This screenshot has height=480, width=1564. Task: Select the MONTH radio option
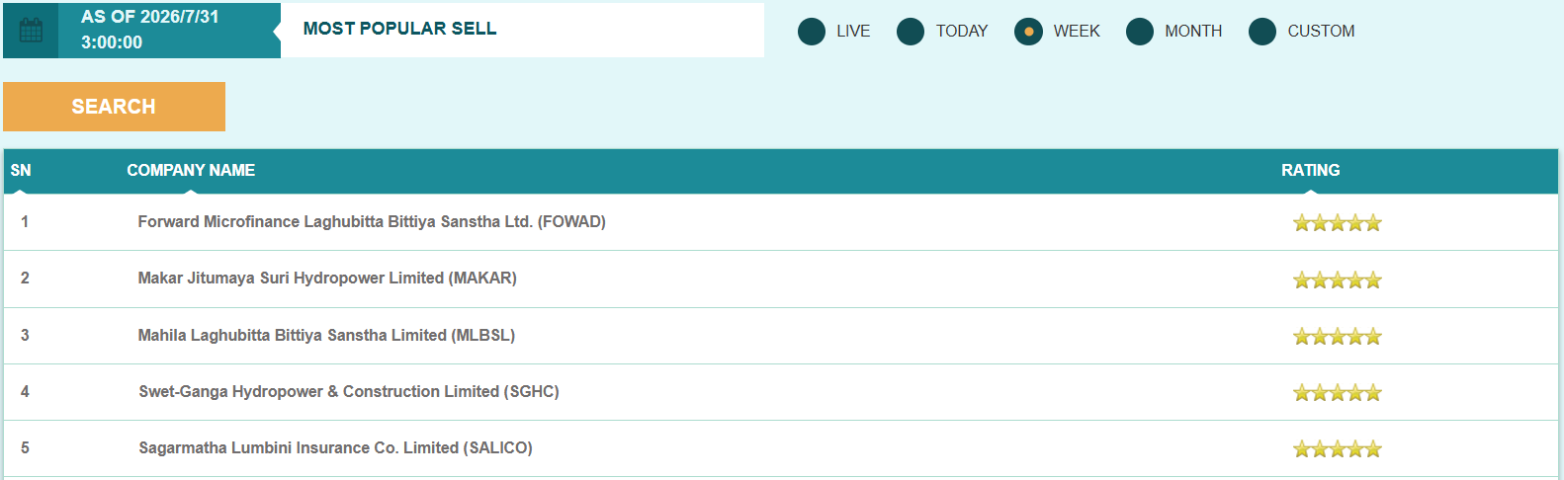point(1140,32)
